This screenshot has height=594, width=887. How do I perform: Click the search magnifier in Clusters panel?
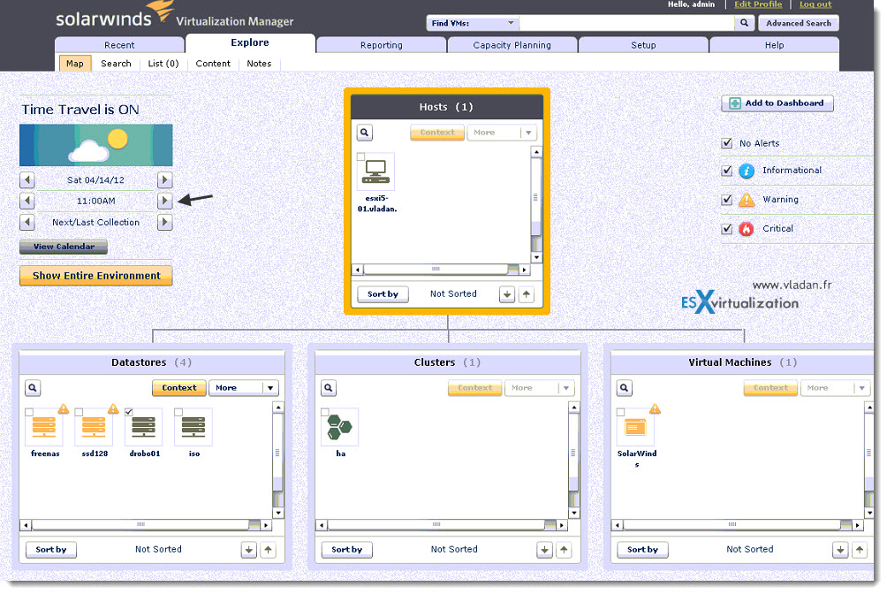coord(329,388)
